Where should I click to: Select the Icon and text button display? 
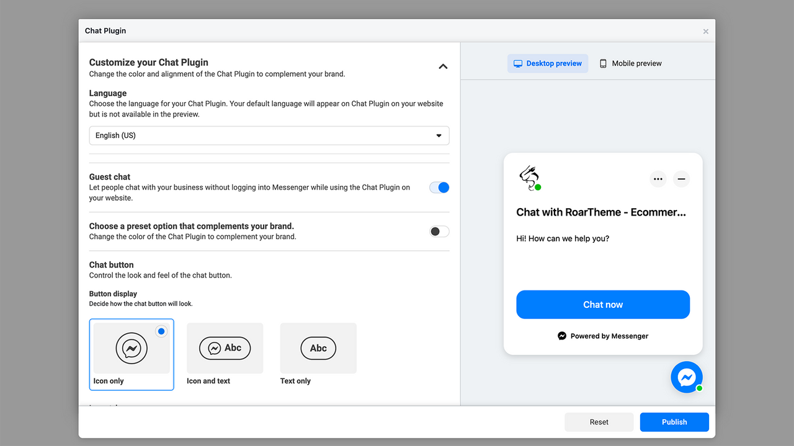click(224, 348)
